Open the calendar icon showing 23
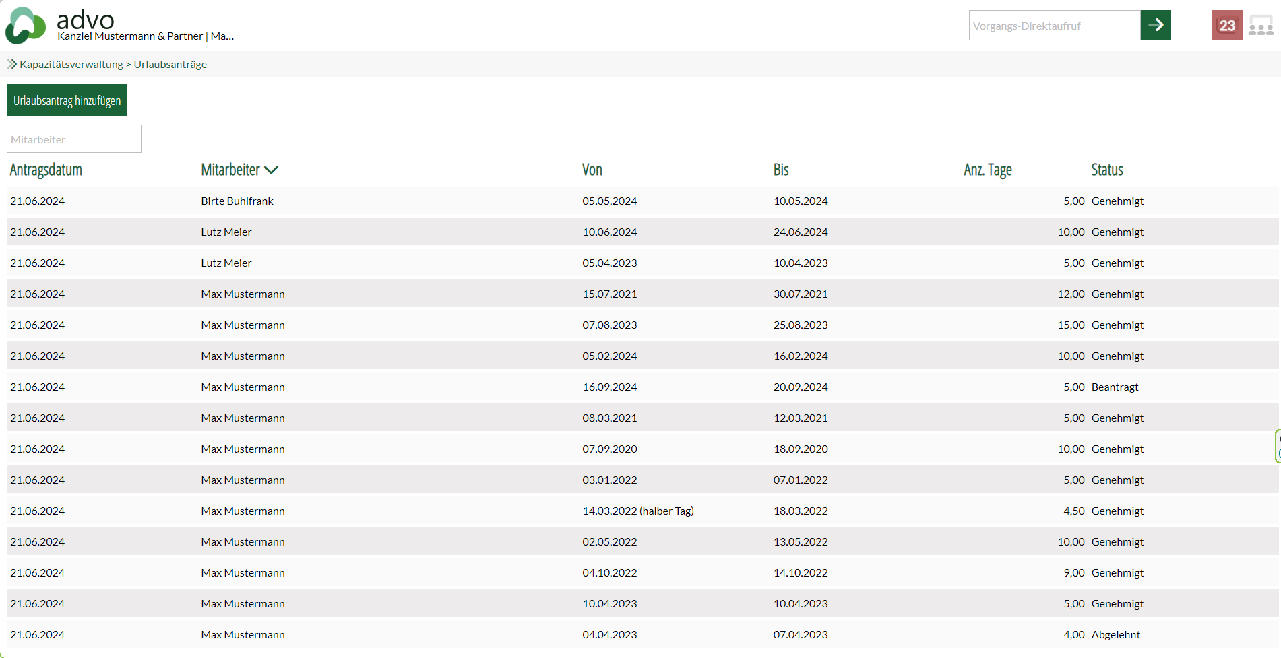 (x=1226, y=26)
